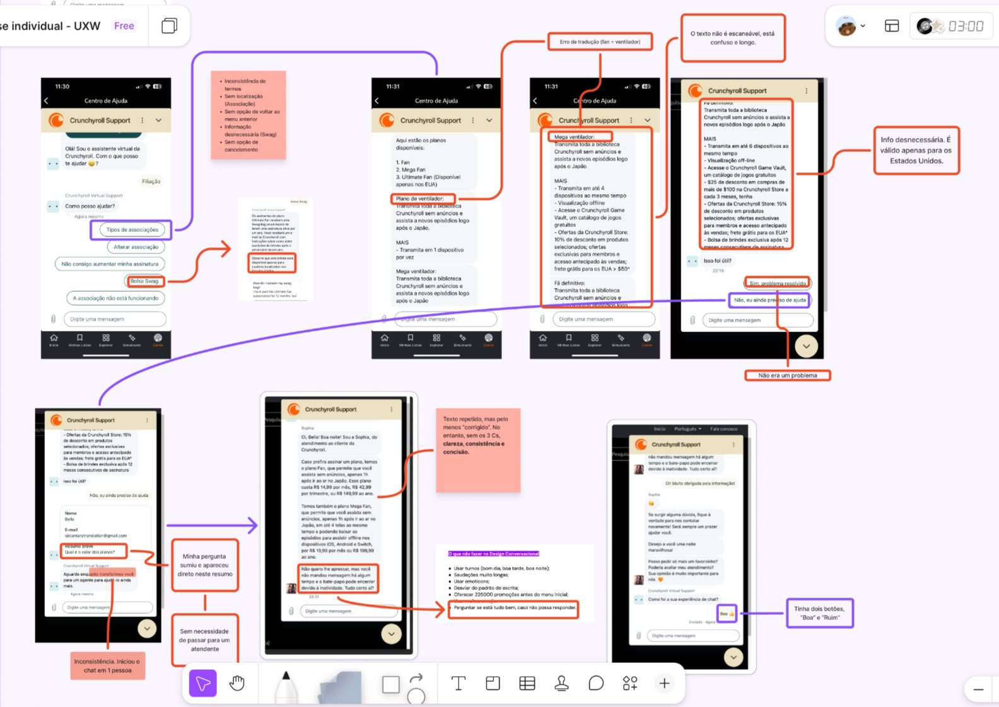
Task: Activate the Comment bubble tool
Action: (596, 683)
